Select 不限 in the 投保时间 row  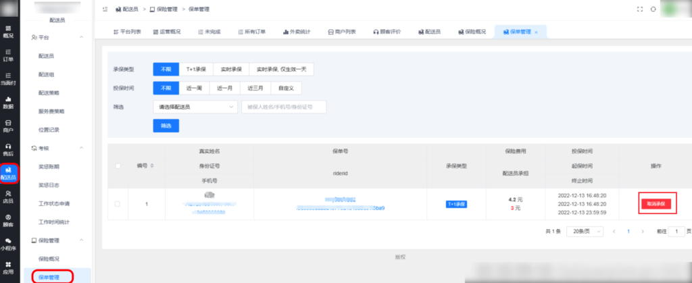click(x=166, y=88)
